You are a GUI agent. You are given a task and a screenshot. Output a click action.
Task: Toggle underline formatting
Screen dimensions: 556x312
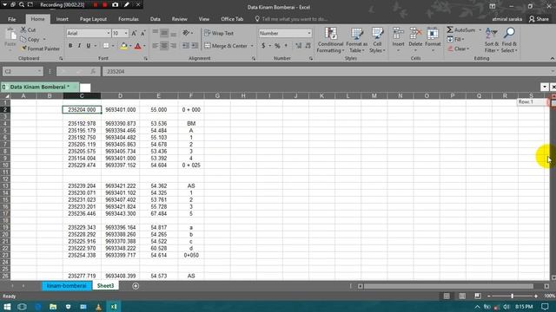89,46
